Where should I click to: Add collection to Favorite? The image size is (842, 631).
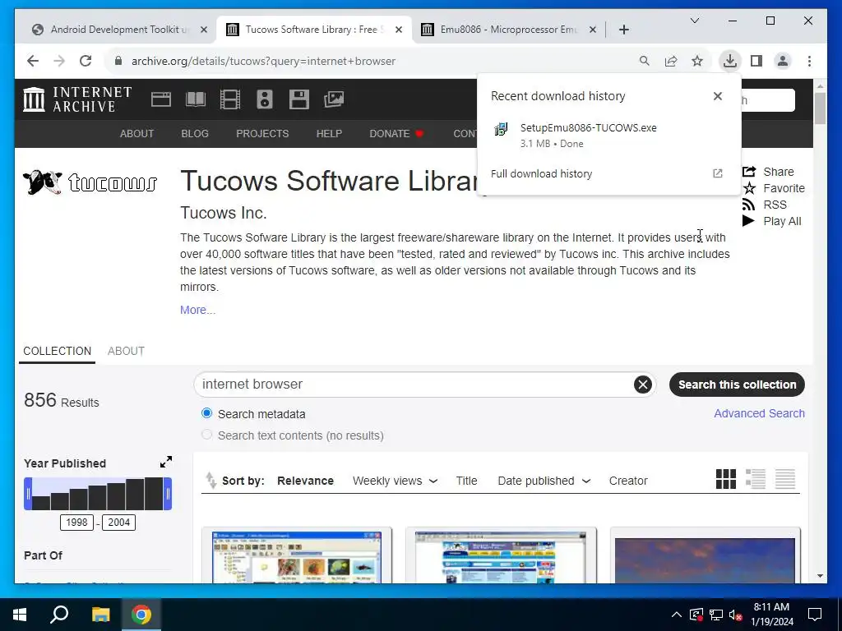pyautogui.click(x=774, y=188)
